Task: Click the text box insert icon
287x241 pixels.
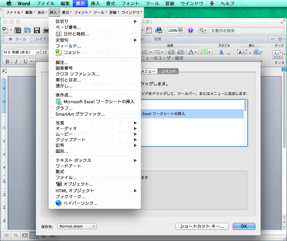Action: (242, 53)
